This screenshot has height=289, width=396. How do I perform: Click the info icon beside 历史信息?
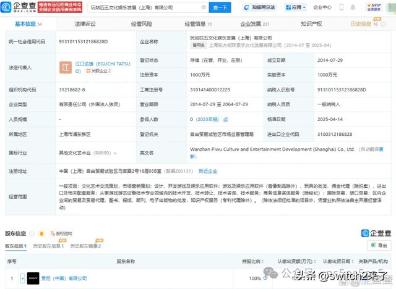(383, 24)
